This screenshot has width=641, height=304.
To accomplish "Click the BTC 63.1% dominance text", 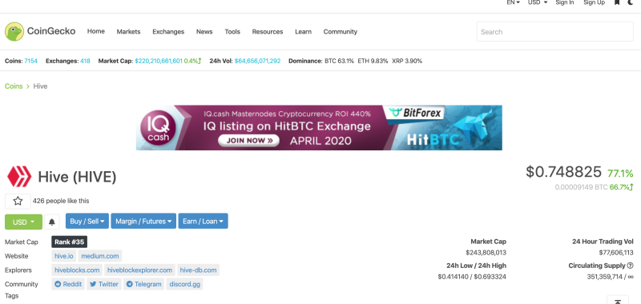I will click(339, 61).
